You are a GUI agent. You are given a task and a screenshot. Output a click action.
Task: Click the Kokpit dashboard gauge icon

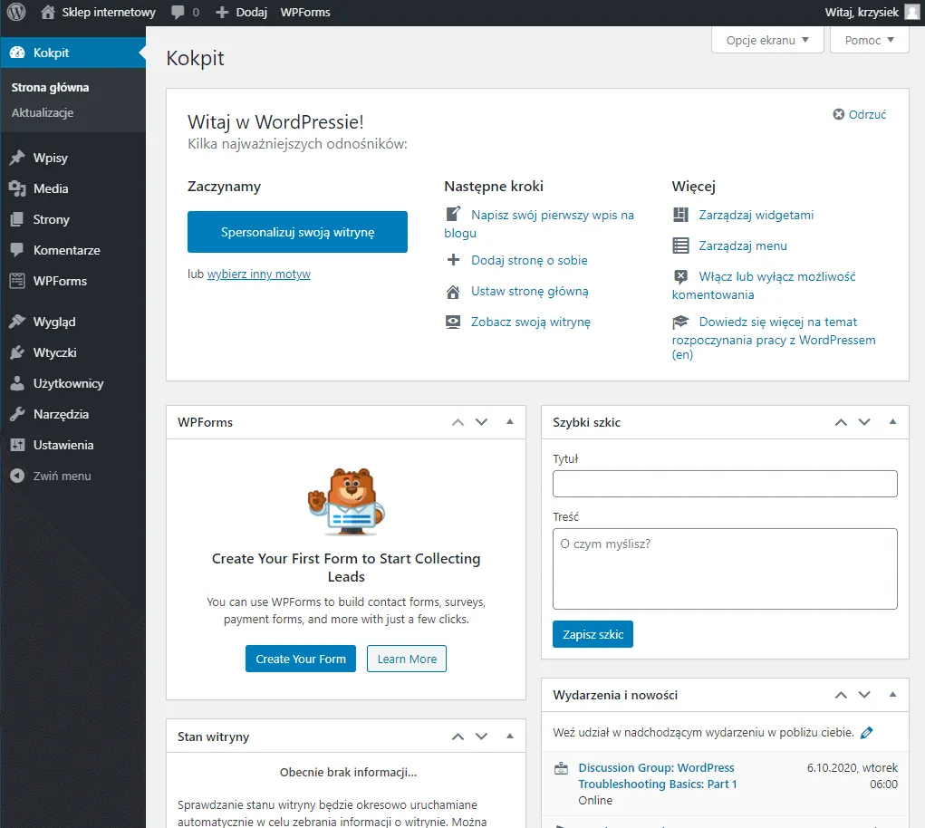click(x=17, y=53)
